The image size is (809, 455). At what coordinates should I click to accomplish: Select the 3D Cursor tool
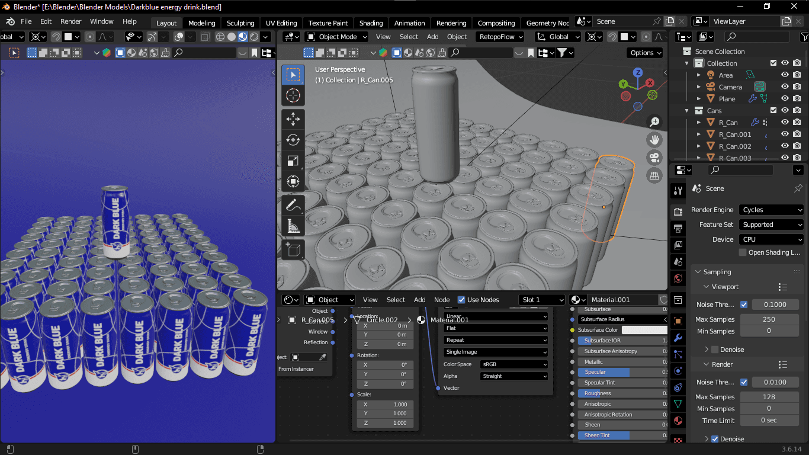pyautogui.click(x=293, y=95)
